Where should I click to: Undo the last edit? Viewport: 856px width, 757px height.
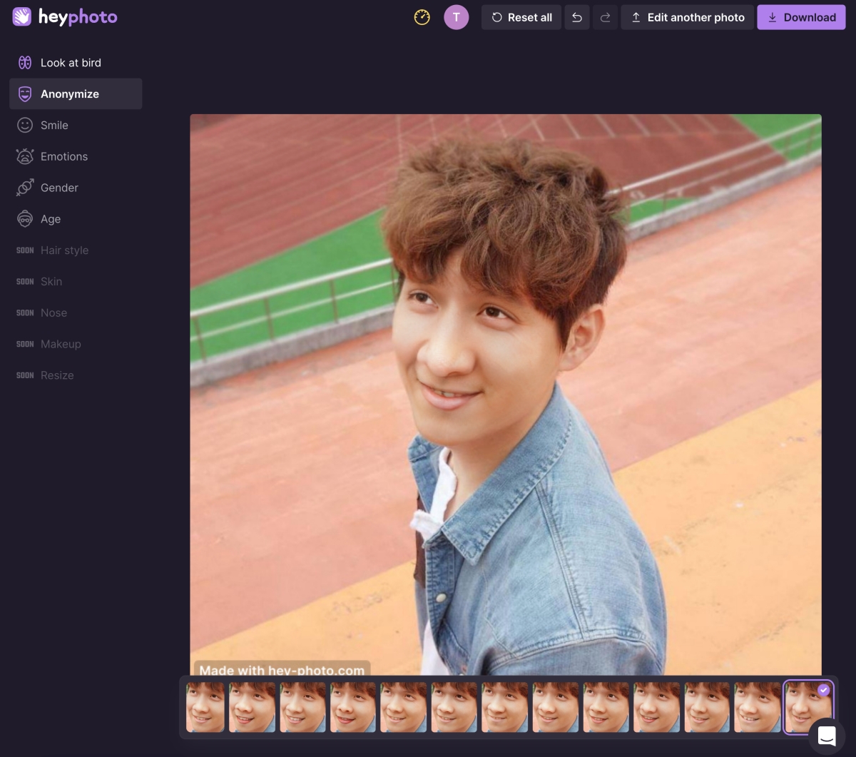click(x=577, y=17)
